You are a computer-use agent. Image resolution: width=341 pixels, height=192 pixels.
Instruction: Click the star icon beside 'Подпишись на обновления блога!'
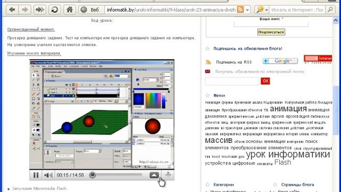(207, 49)
